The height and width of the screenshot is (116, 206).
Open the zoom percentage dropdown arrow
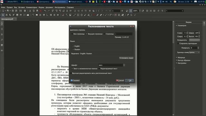point(140,11)
